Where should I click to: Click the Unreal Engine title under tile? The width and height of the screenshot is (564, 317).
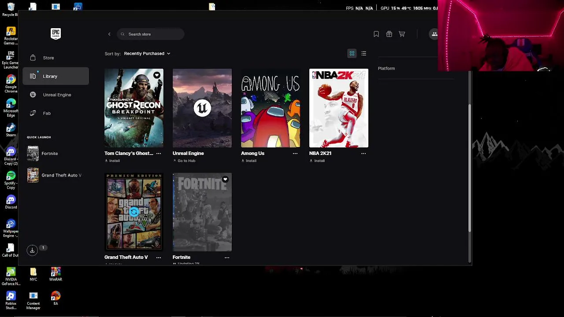click(188, 153)
